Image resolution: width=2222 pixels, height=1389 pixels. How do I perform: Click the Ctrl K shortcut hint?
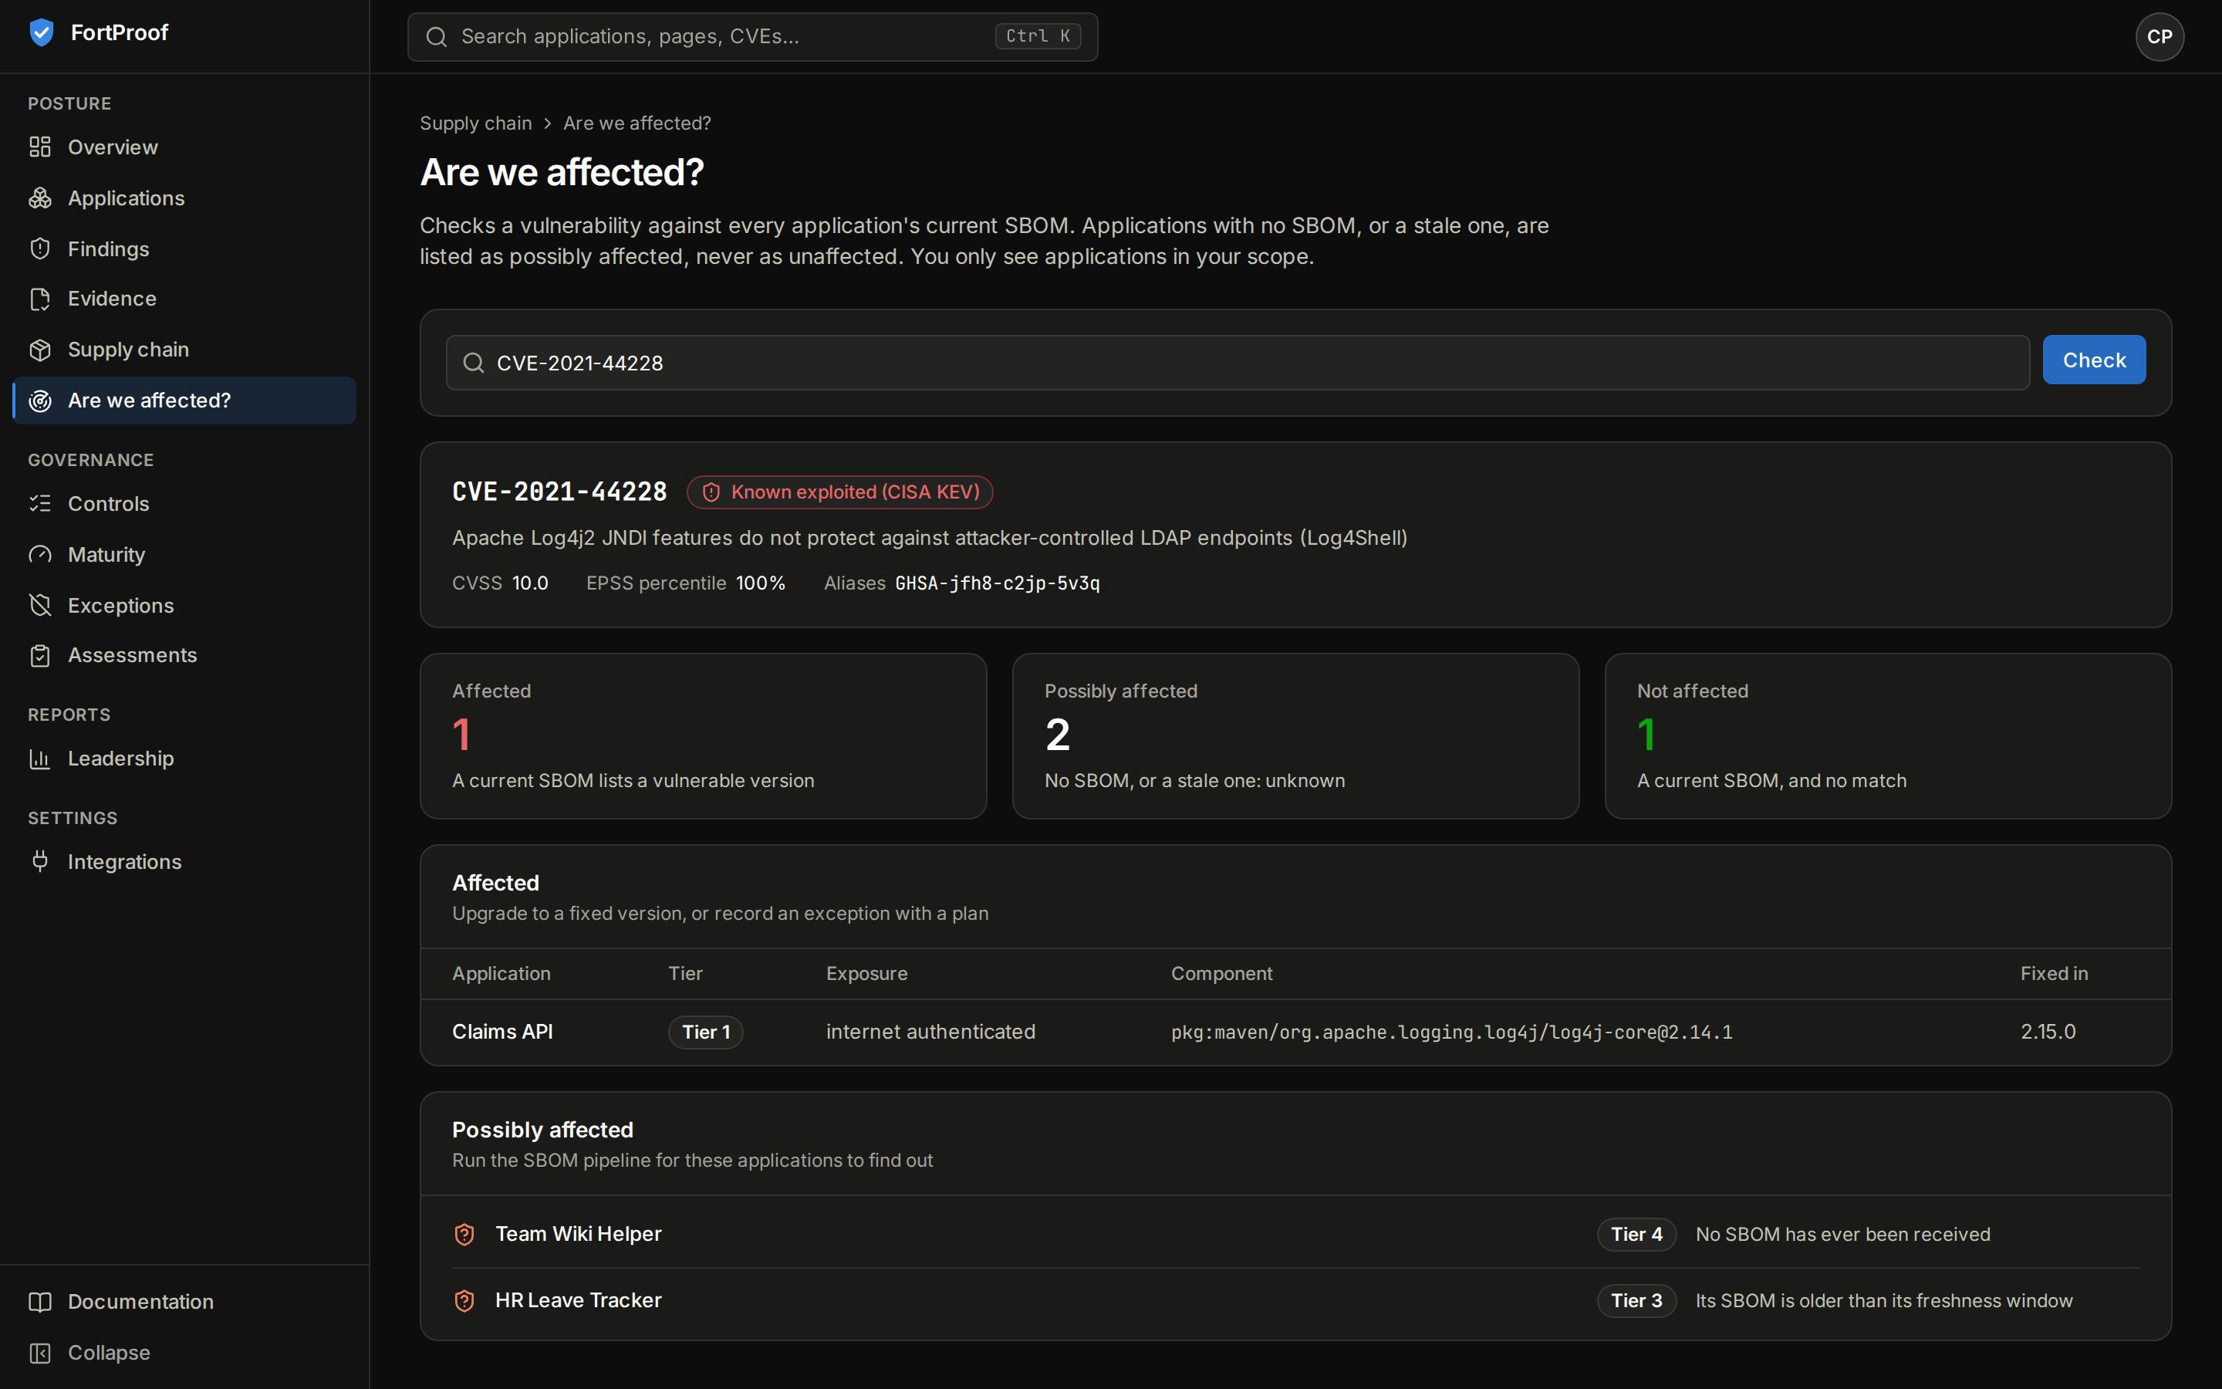[1038, 35]
